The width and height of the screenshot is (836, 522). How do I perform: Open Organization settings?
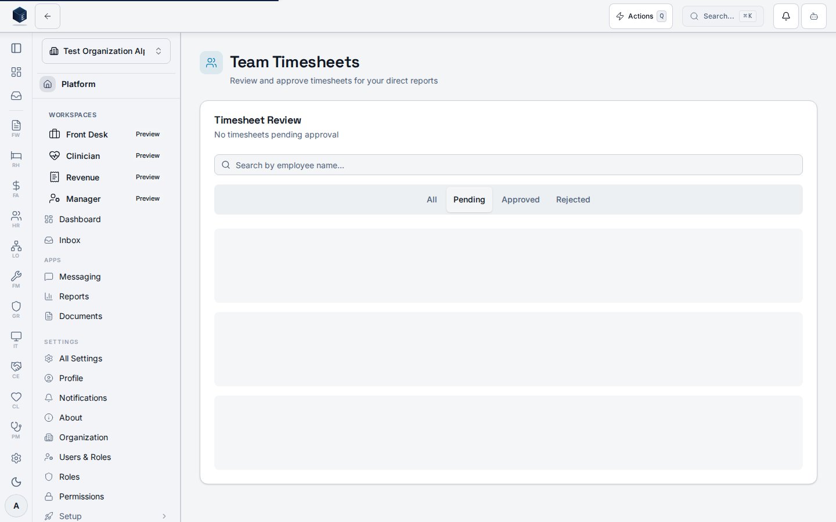[106, 437]
